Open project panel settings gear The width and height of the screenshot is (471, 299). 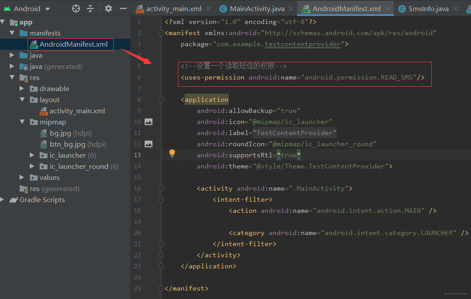coord(109,8)
